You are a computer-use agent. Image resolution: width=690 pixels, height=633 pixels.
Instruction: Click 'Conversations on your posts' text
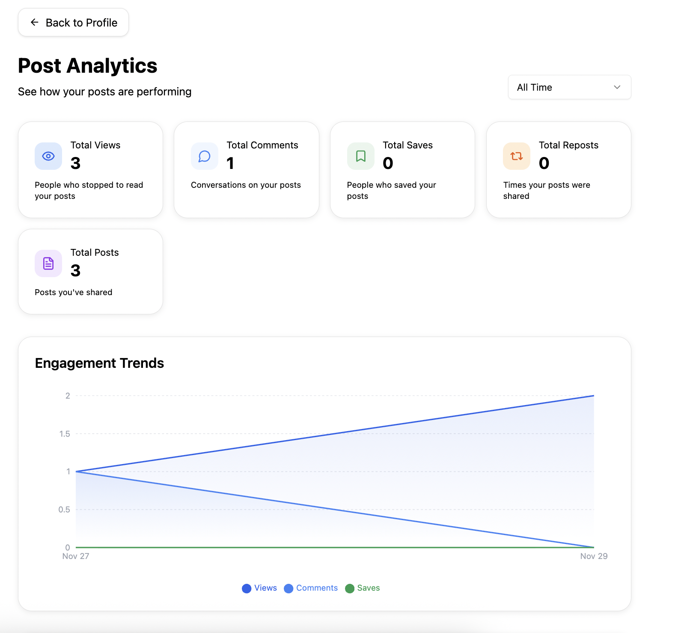[x=246, y=185]
